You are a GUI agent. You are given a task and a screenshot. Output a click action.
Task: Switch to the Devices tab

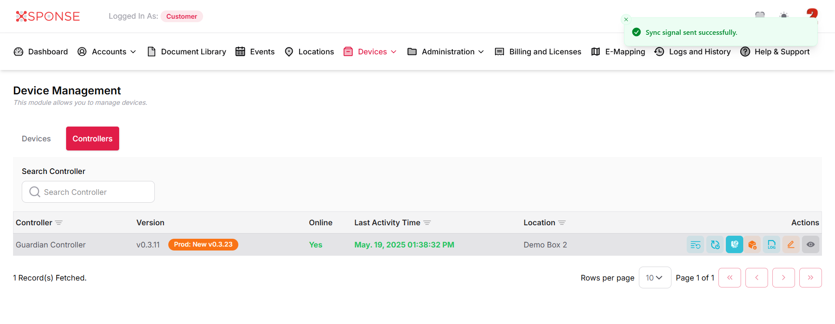coord(36,139)
